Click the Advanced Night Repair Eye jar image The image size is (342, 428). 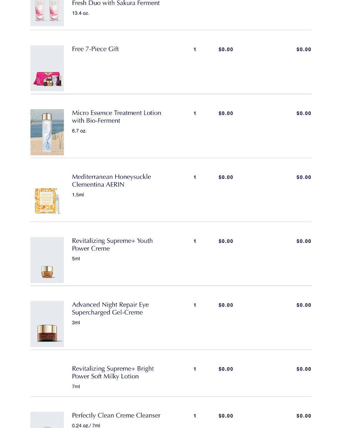click(47, 324)
